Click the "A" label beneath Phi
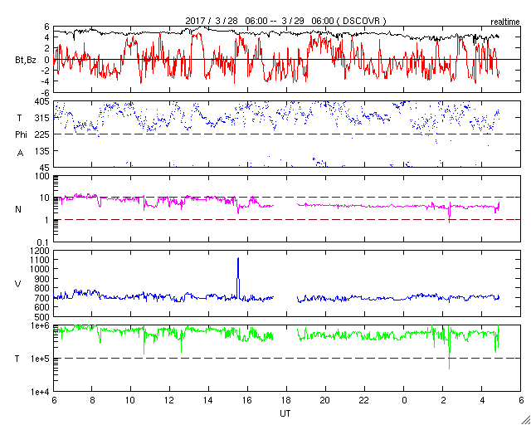The height and width of the screenshot is (425, 531). click(20, 154)
